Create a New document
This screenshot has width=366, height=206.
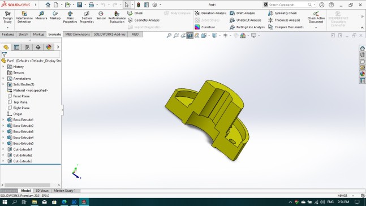coord(56,5)
